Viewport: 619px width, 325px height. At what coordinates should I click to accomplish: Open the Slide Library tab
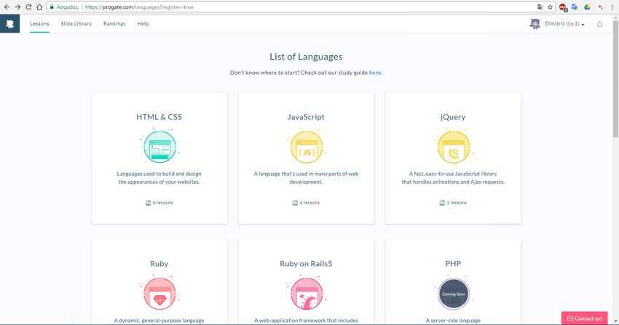(76, 24)
